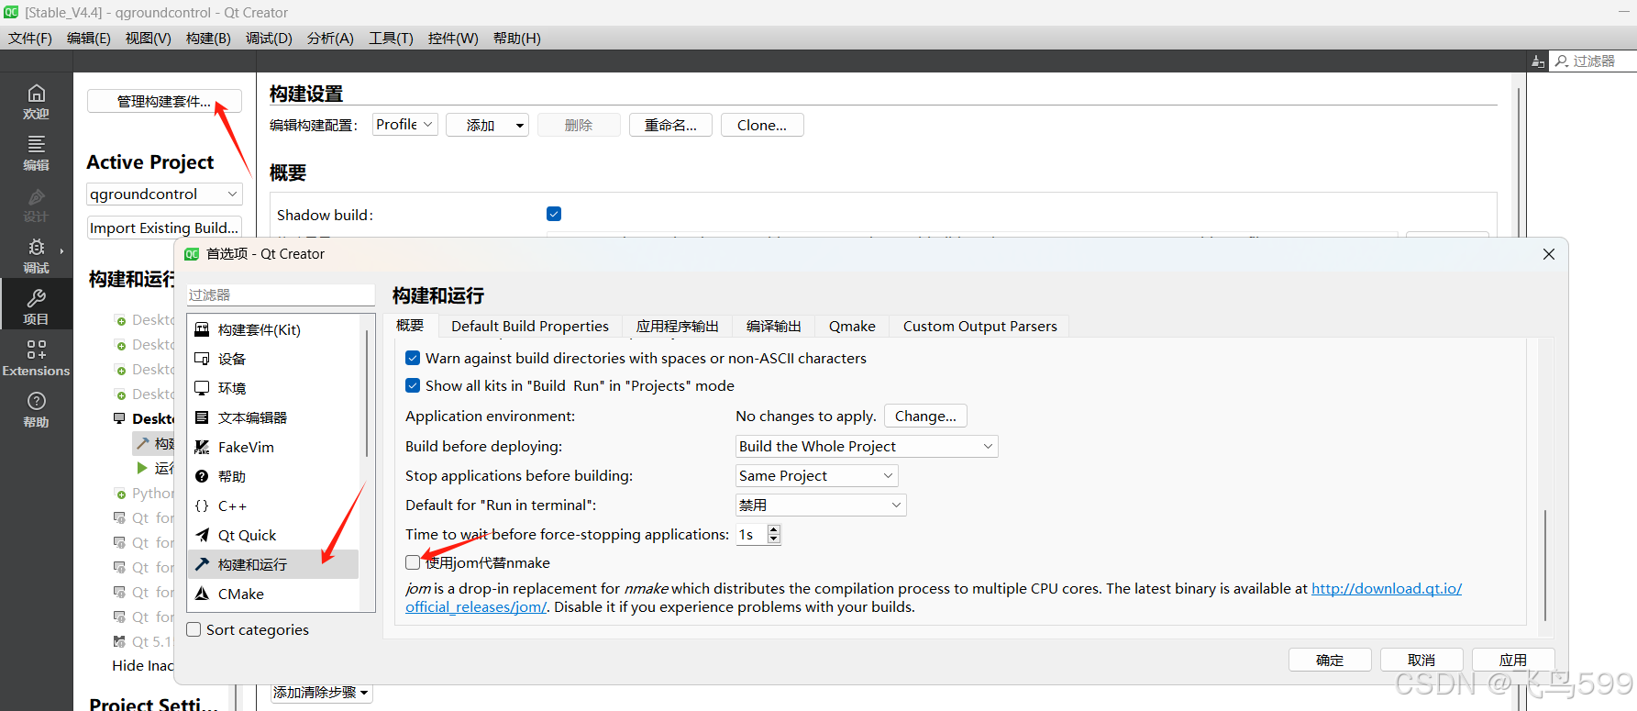Switch to Projects (项目) mode
Screen dimensions: 1637x711
pos(36,306)
